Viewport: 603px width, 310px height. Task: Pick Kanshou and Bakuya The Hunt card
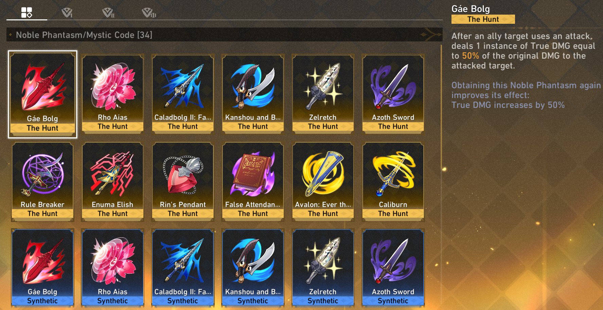(253, 93)
